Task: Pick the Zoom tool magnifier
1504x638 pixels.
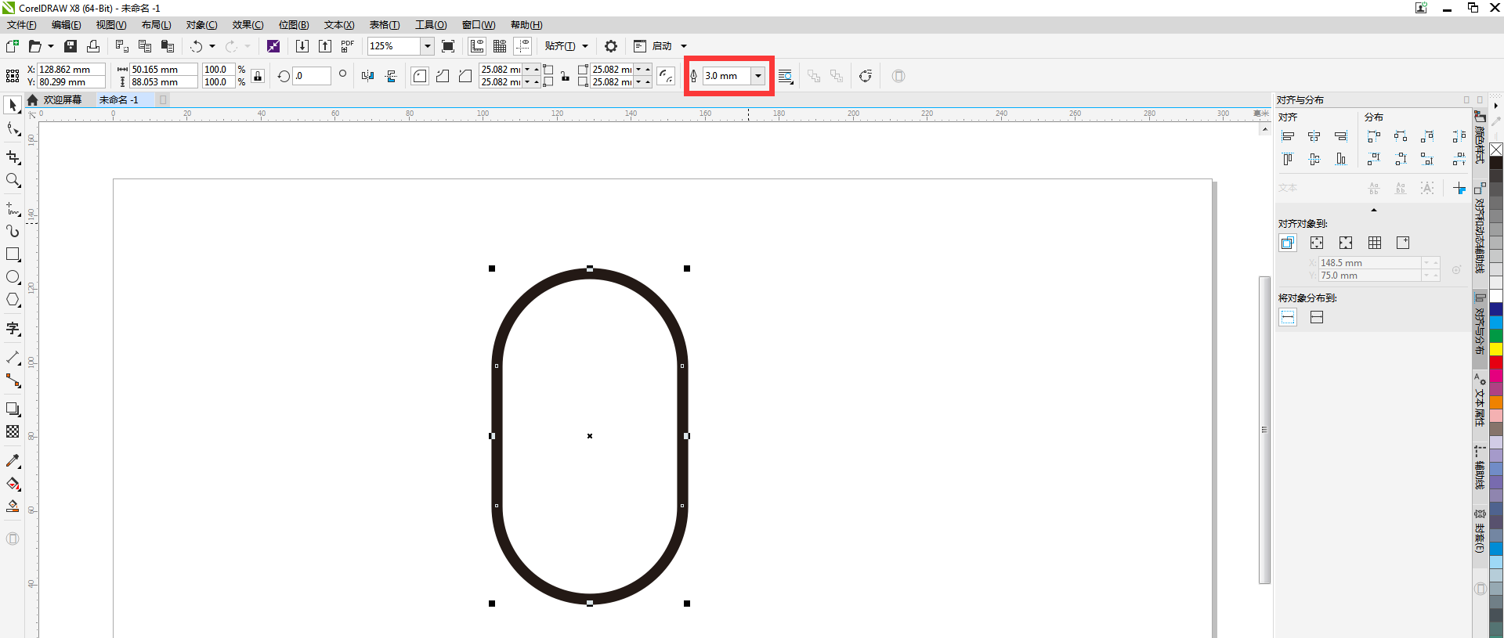Action: [x=13, y=181]
